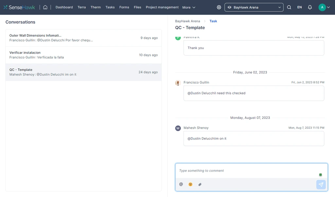The image size is (335, 197).
Task: Click the home icon in navbar
Action: (x=45, y=7)
